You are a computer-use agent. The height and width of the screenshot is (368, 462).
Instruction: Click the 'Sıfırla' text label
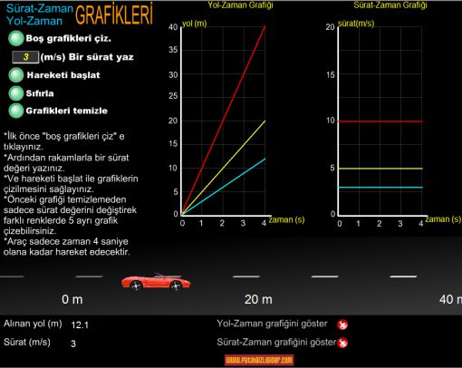[x=40, y=93]
